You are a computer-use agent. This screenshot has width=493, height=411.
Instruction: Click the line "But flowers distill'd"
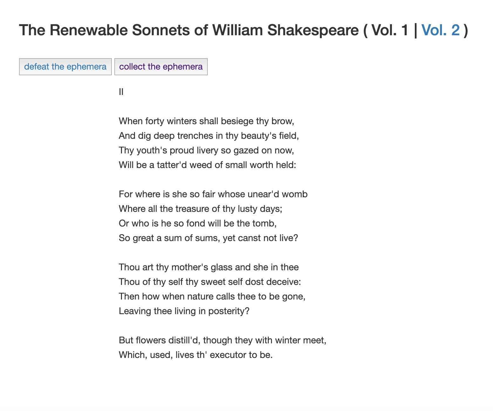click(222, 340)
